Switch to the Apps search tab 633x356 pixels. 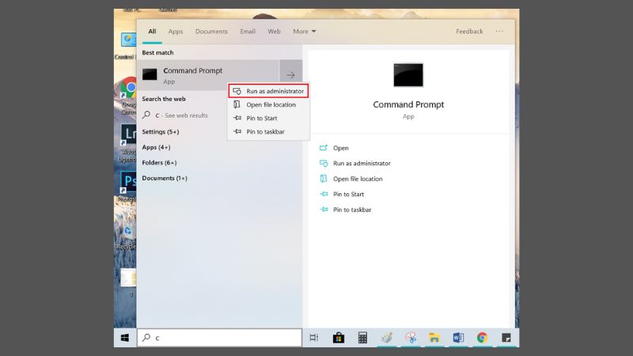click(176, 32)
